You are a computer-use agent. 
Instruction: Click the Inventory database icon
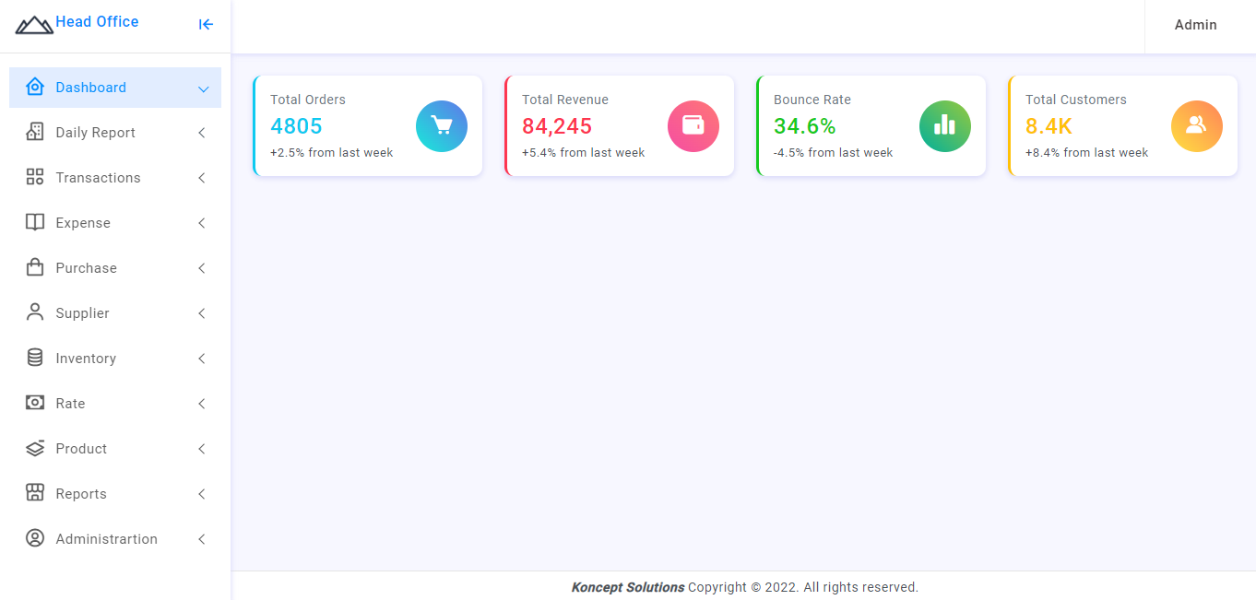tap(35, 358)
